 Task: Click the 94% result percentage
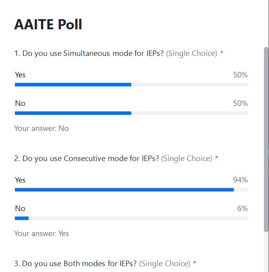(x=240, y=180)
